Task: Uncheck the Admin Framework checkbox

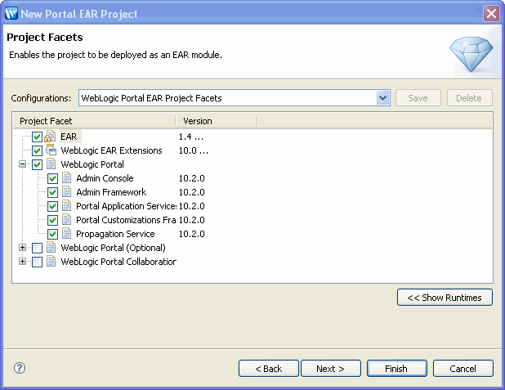Action: point(52,192)
